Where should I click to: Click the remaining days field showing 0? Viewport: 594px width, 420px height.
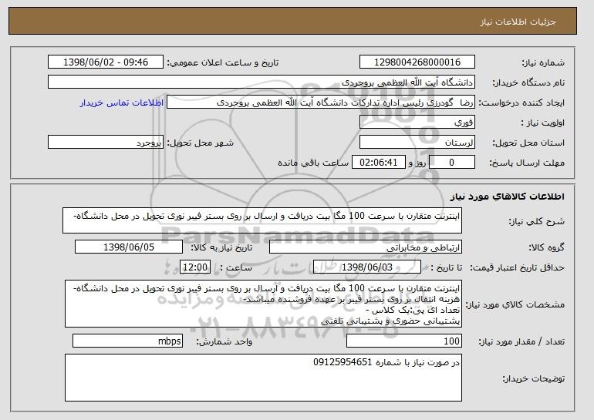[x=451, y=163]
